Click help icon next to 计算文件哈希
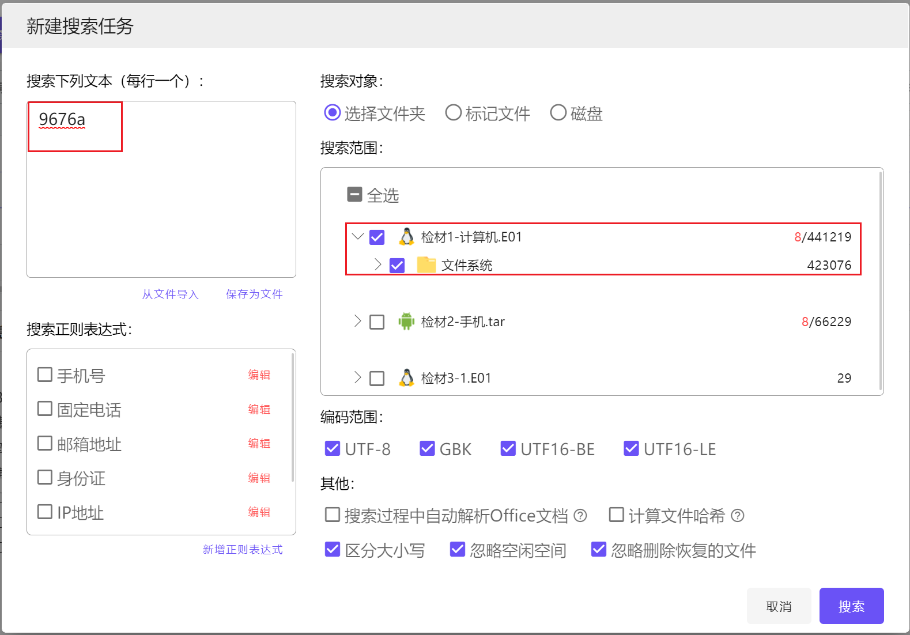910x635 pixels. tap(737, 516)
